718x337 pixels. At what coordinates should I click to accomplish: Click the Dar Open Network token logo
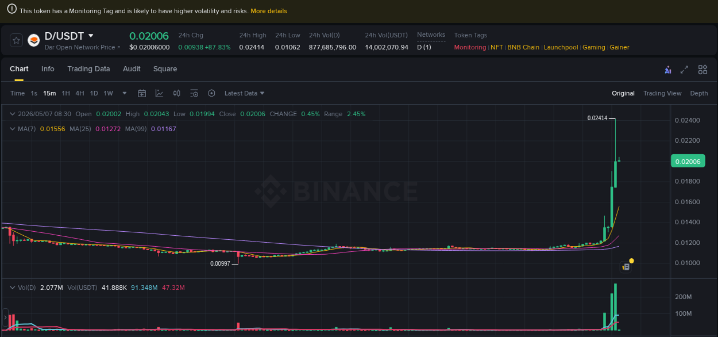pos(34,40)
